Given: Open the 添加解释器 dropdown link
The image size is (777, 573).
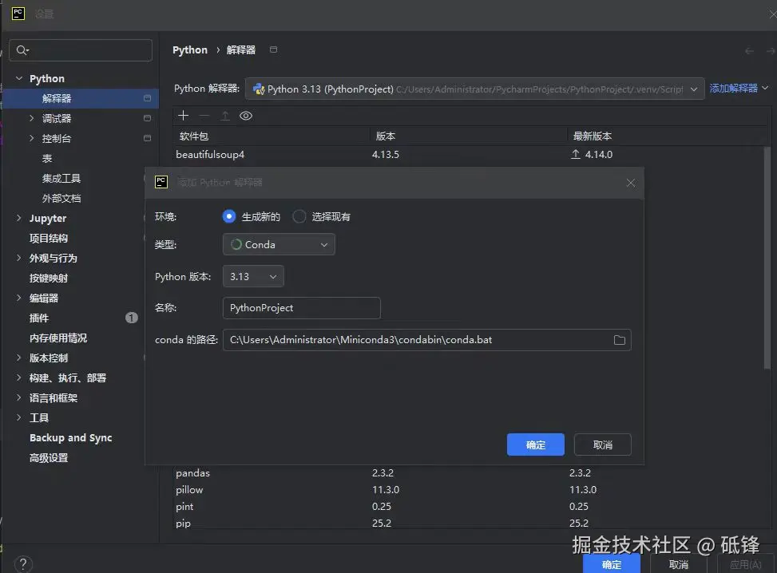Looking at the screenshot, I should pos(739,88).
